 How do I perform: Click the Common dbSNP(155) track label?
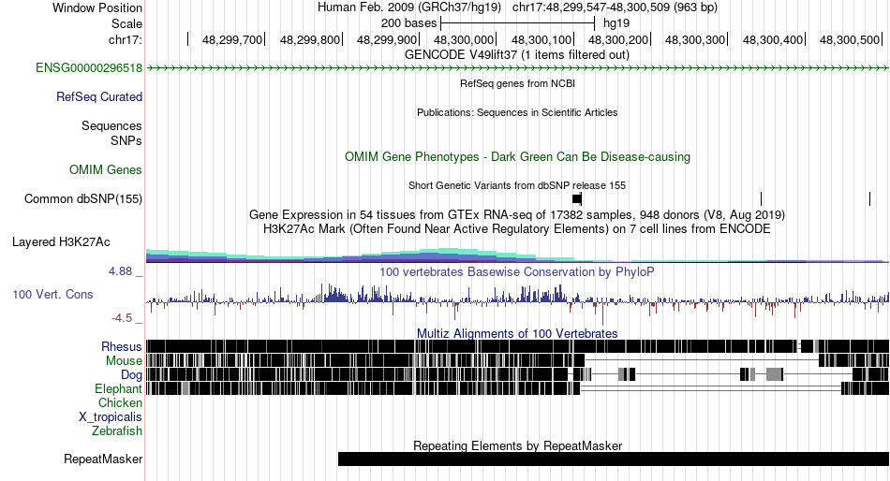coord(83,199)
